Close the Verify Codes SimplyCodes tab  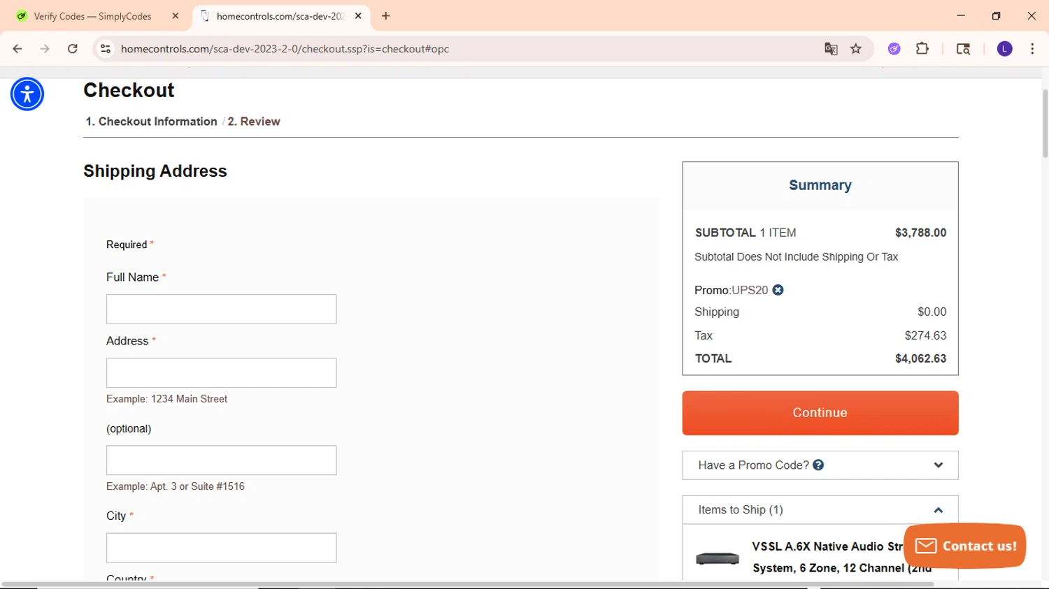[x=176, y=16]
